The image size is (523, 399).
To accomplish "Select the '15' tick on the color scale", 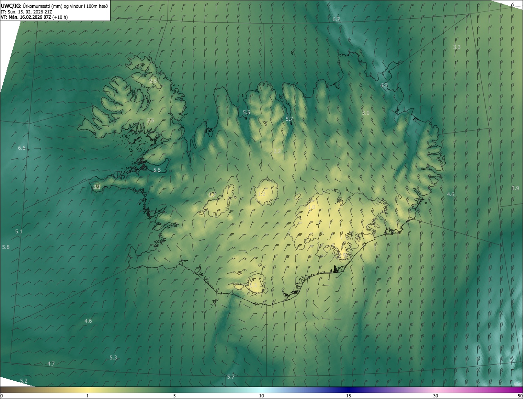I will coord(349,396).
